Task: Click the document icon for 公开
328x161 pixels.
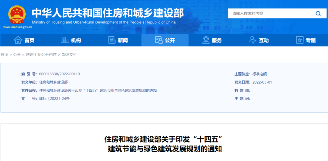Action: click(159, 40)
